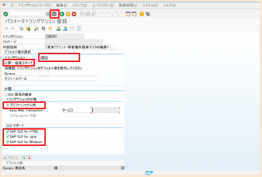The height and width of the screenshot is (177, 262).
Task: Select the Easy Web Transaction radio button
Action: [x=8, y=110]
